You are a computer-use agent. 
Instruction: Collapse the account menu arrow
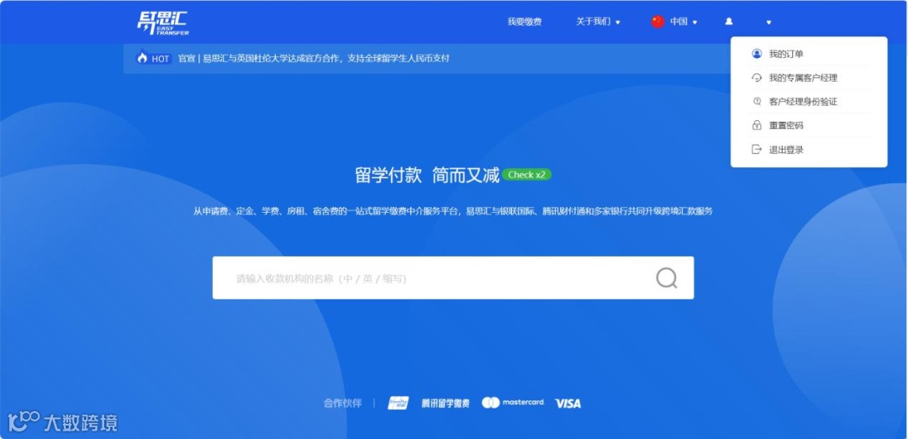click(x=768, y=23)
